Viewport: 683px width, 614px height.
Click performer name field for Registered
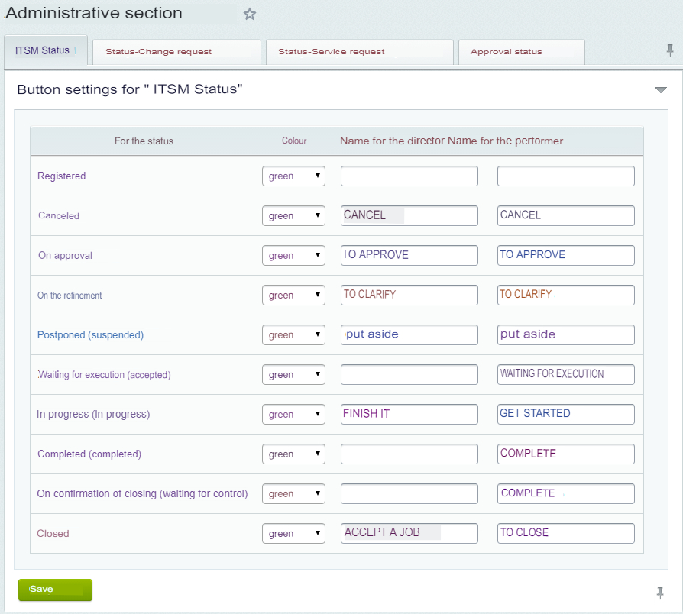click(565, 176)
